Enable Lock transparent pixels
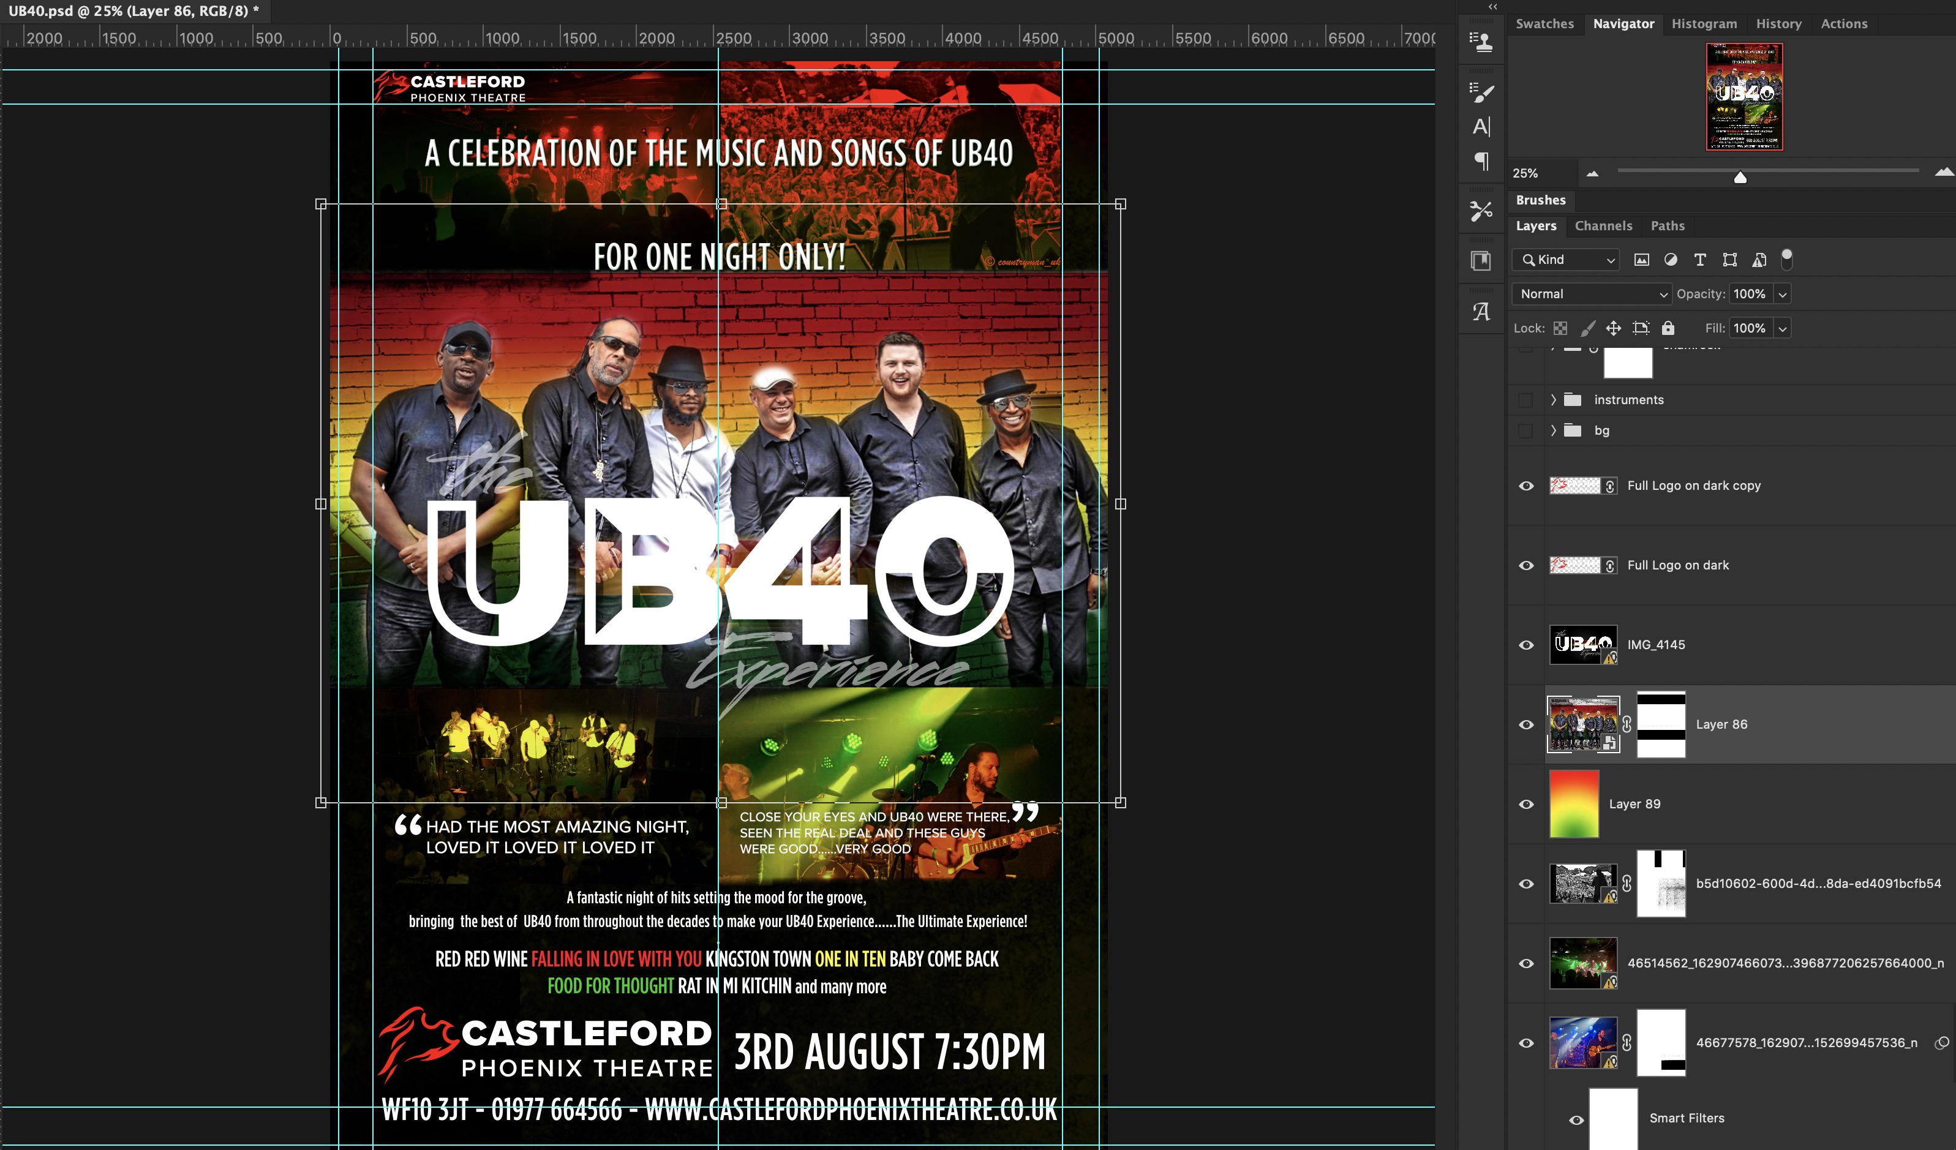The image size is (1956, 1150). pos(1561,328)
